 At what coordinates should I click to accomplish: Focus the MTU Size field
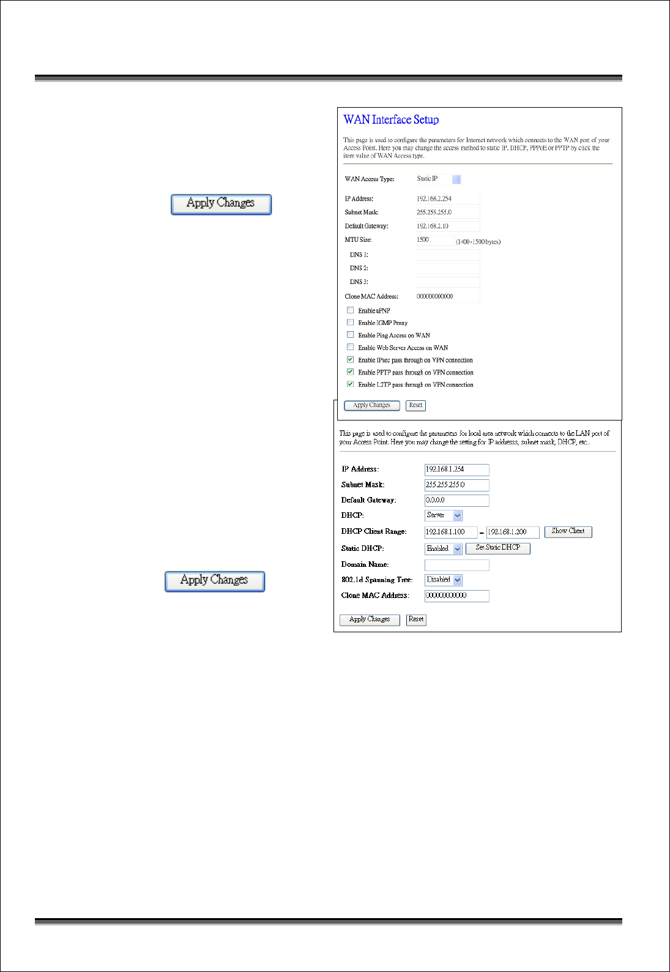tap(435, 240)
